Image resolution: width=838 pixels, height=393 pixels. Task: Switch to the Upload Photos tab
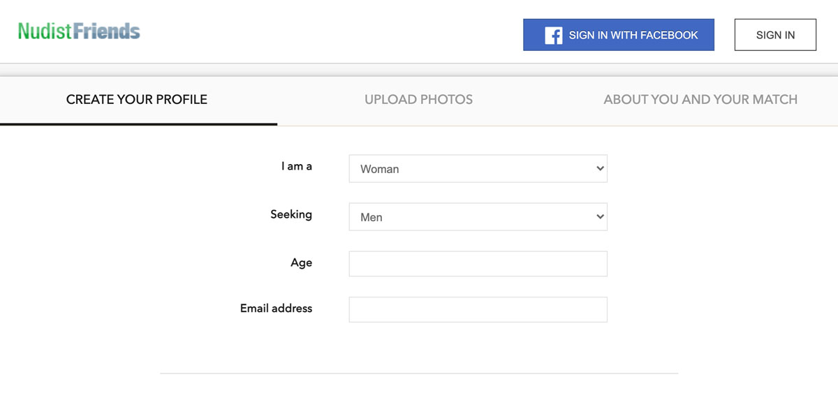pyautogui.click(x=418, y=99)
